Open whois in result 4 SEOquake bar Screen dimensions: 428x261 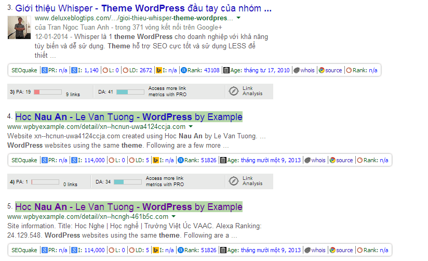[x=318, y=160]
